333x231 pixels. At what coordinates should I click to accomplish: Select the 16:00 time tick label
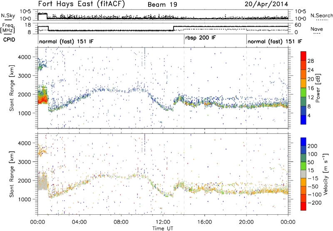[x=204, y=222]
